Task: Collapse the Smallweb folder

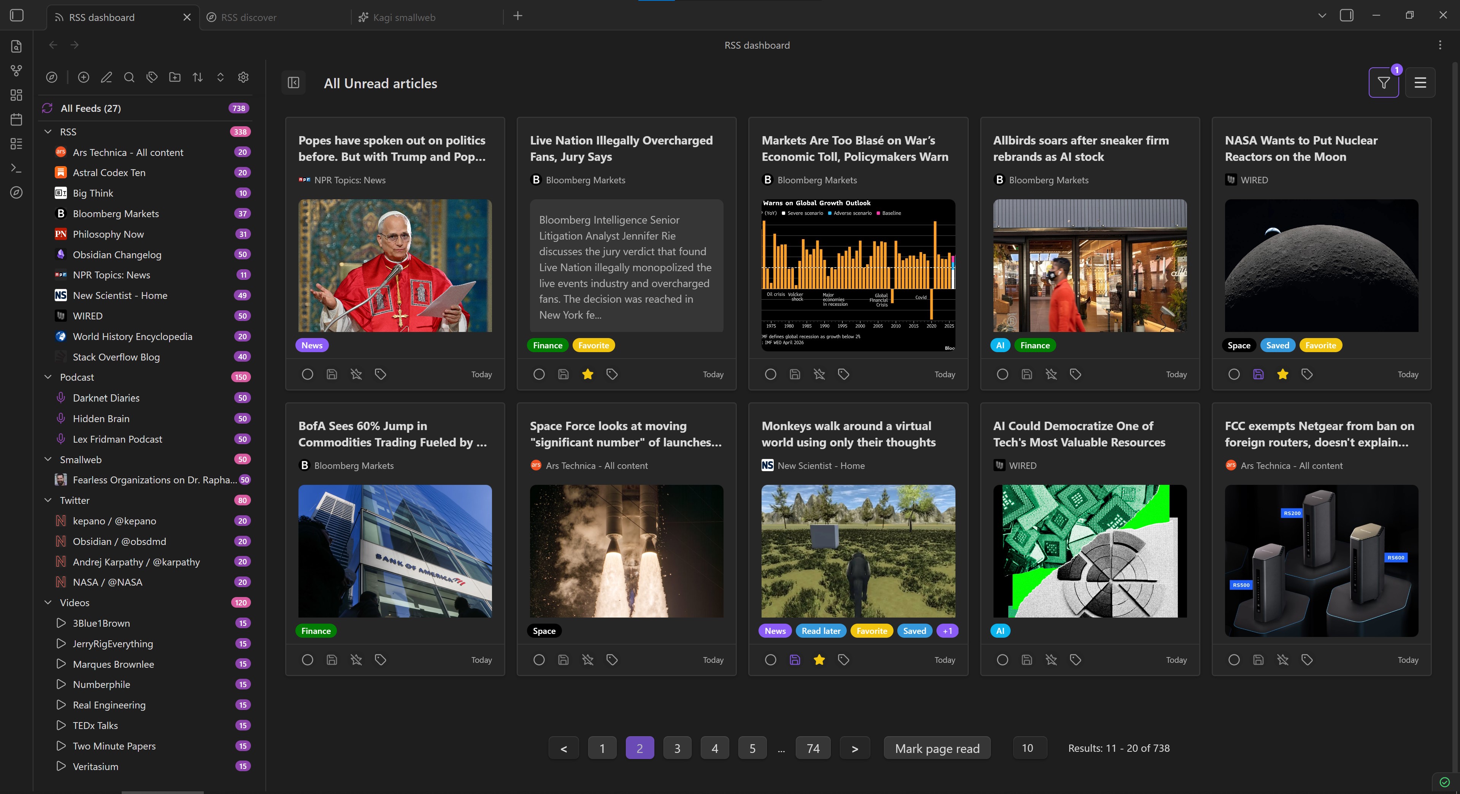Action: (48, 459)
